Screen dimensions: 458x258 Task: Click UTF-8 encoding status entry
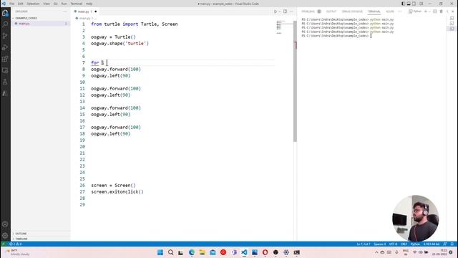point(393,244)
